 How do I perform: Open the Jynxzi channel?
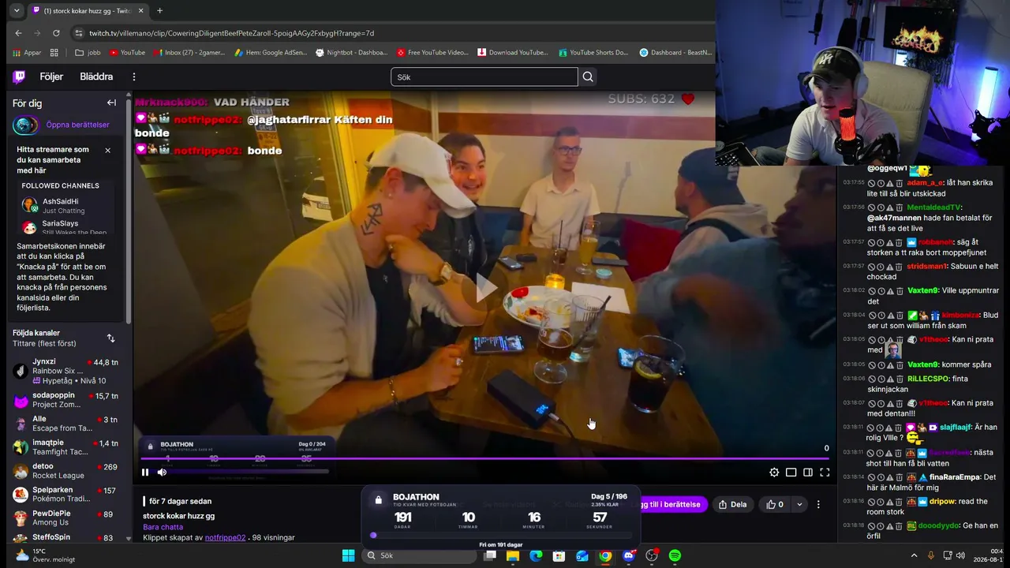66,370
